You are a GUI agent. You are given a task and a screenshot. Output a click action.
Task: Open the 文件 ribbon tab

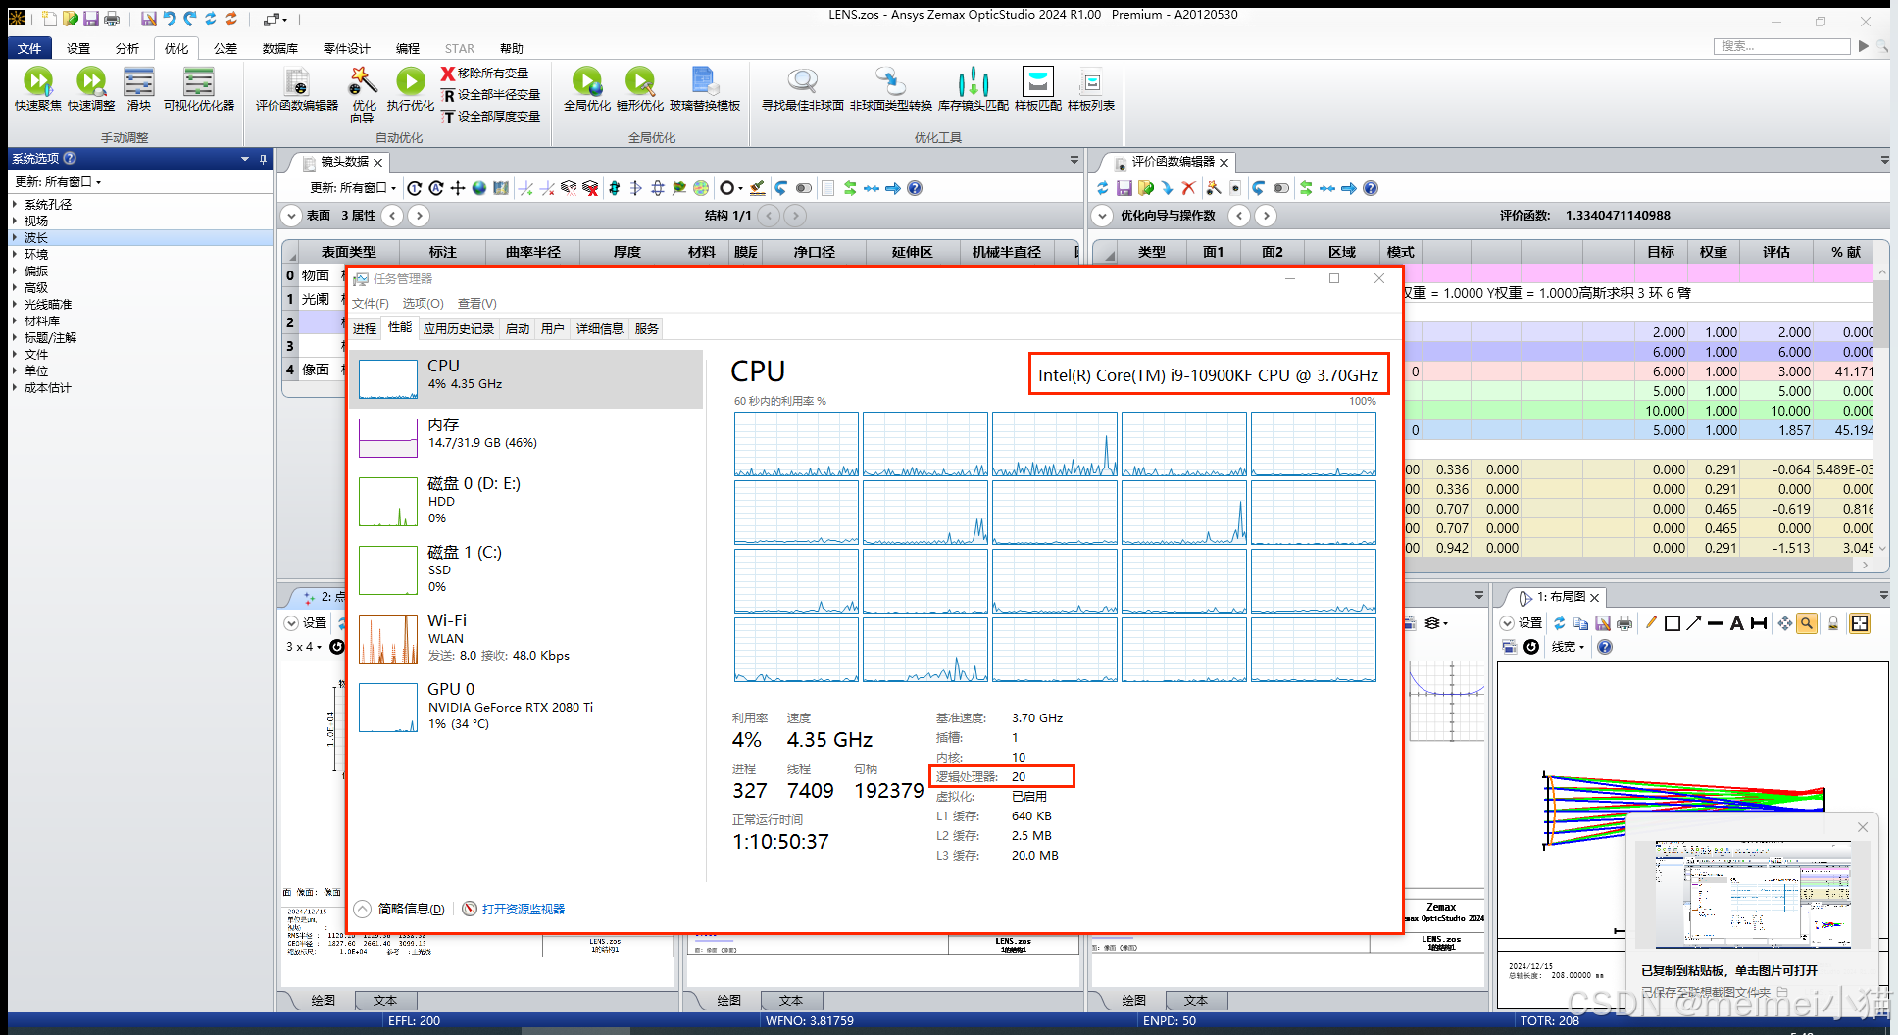[29, 48]
